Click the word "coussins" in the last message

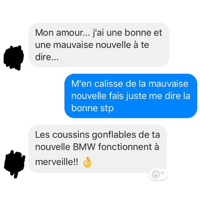71,135
